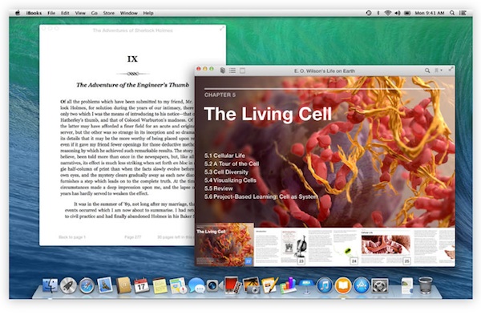Click the clock showing Mon 9:41 AM
This screenshot has width=481, height=315.
click(x=430, y=13)
